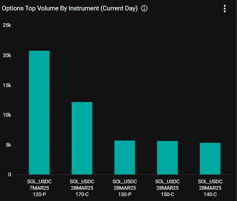Click the 10k y-axis label
Screen dimensions: 237x201
tap(7, 115)
